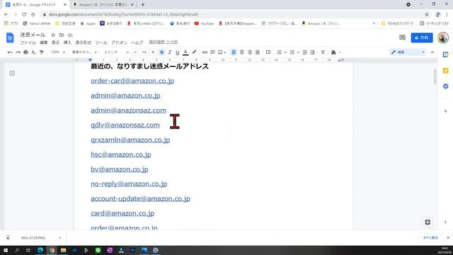Open the insert image menu in the toolbar
Image resolution: width=453 pixels, height=255 pixels.
coord(222,52)
